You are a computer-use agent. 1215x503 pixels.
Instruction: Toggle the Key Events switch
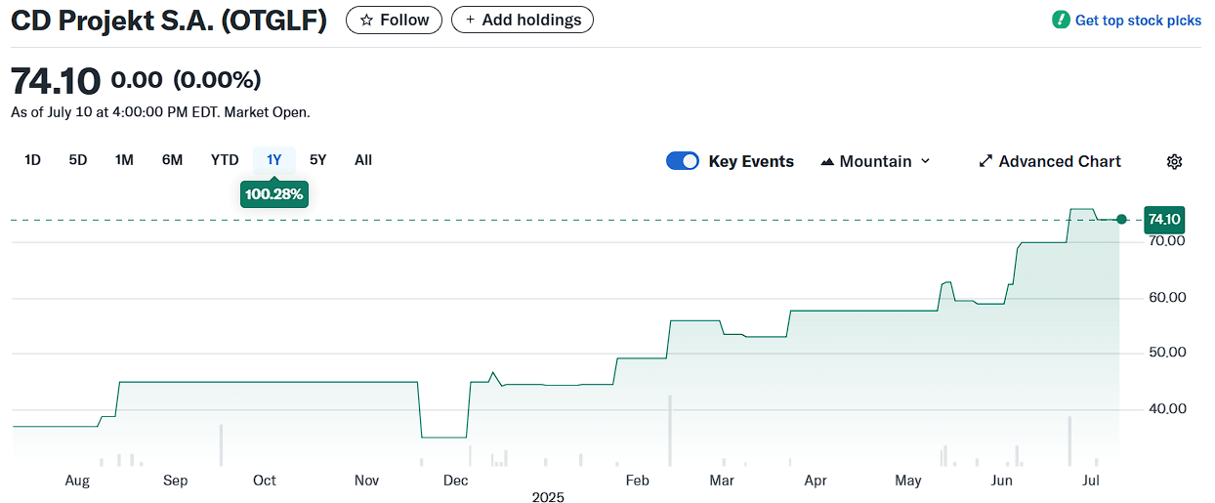pyautogui.click(x=683, y=161)
